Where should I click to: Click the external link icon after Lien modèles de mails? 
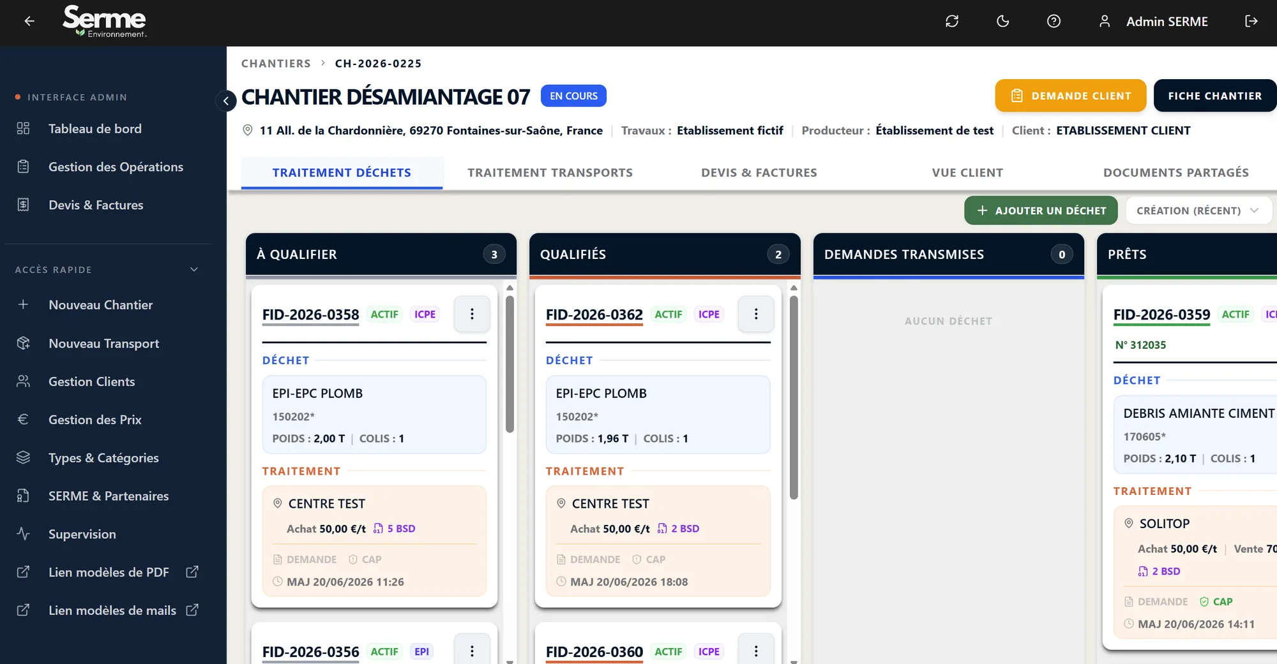click(x=192, y=610)
